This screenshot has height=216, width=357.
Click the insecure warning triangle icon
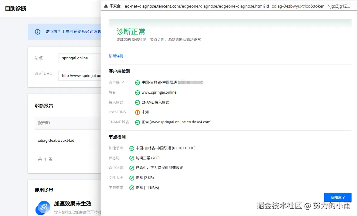coord(106,6)
